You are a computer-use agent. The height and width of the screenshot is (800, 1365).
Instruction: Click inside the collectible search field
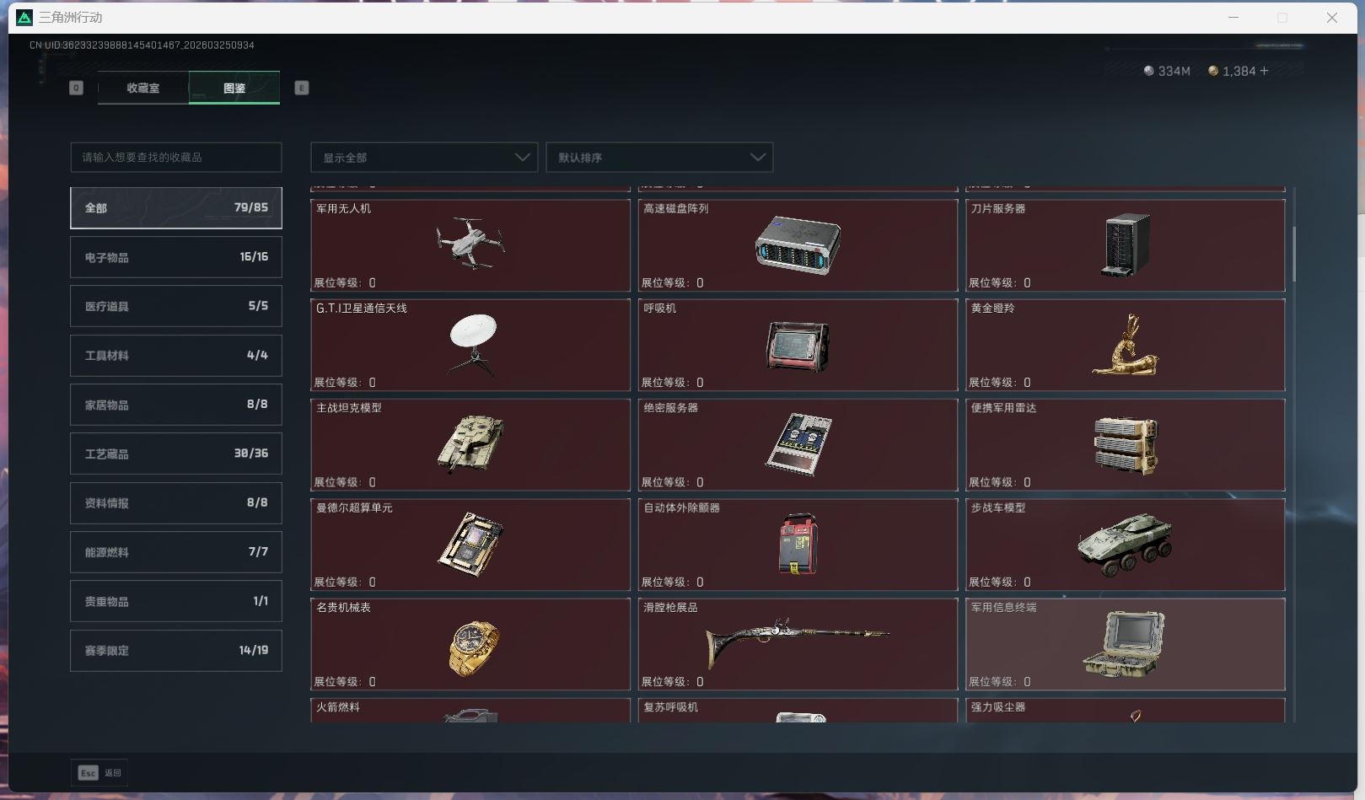pos(175,157)
